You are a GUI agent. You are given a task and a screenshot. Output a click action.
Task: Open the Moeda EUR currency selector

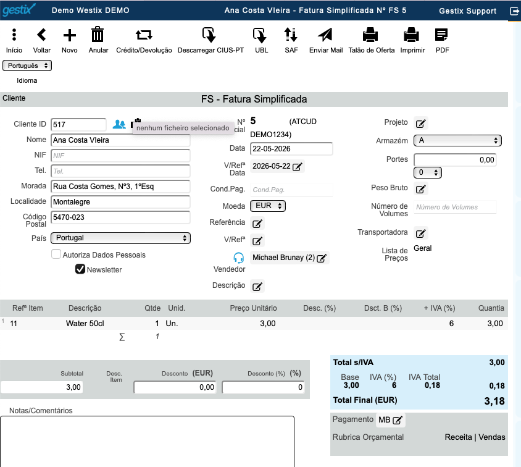point(268,206)
